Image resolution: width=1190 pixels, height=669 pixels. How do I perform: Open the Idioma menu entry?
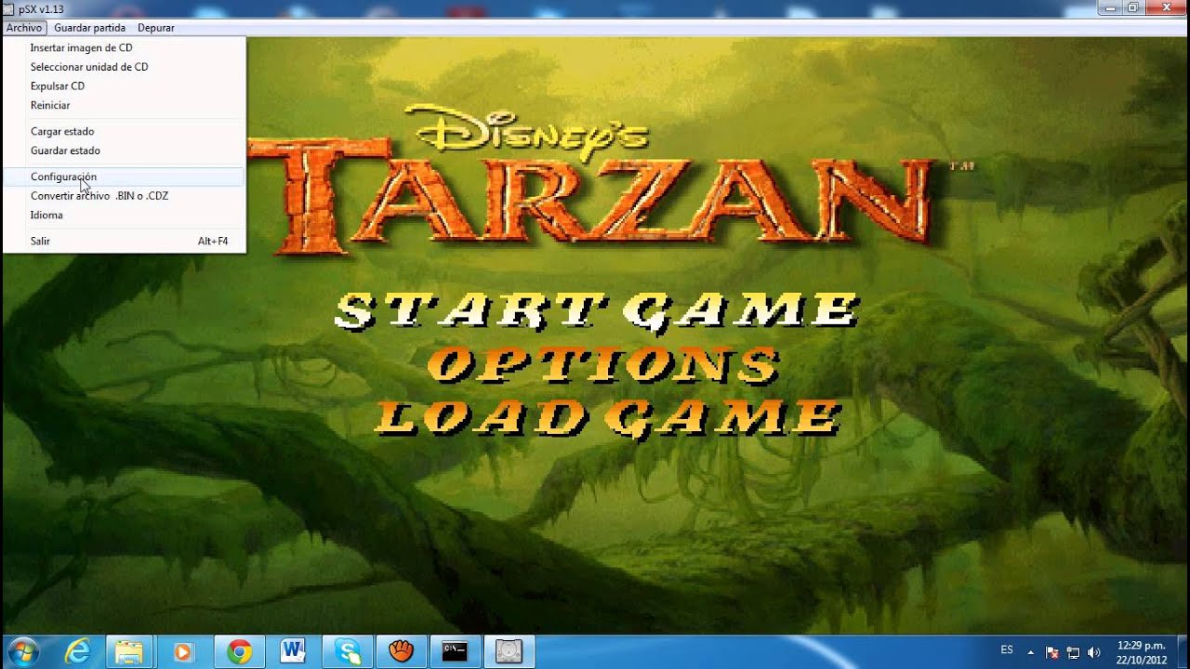124,215
